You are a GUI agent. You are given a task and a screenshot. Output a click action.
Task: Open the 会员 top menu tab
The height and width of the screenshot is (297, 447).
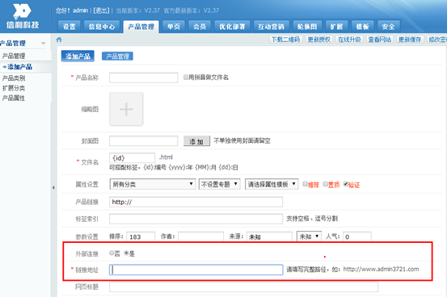coord(200,27)
